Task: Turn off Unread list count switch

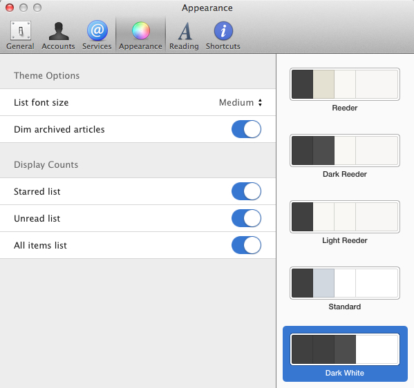Action: click(x=246, y=218)
